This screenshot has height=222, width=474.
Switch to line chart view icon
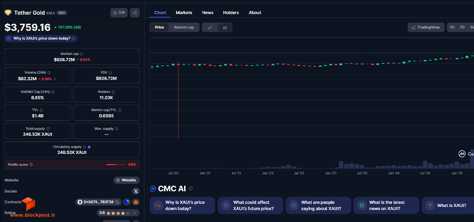coord(210,27)
